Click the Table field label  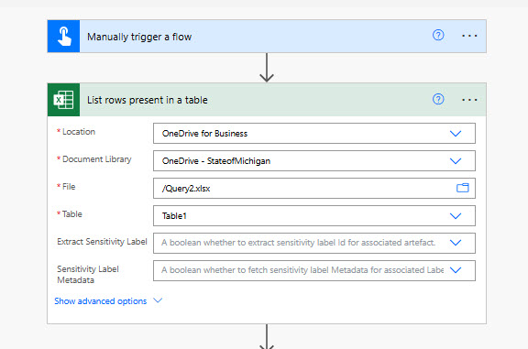(72, 214)
